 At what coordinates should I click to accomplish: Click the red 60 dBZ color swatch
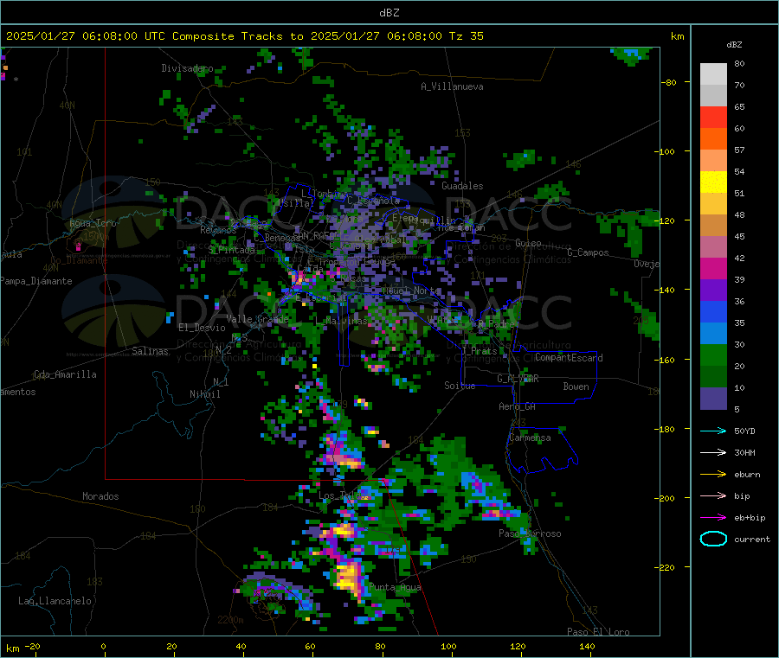(713, 117)
